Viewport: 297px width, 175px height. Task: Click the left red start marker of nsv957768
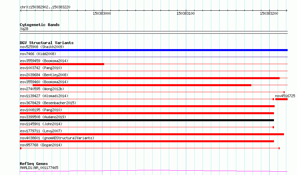point(21,148)
